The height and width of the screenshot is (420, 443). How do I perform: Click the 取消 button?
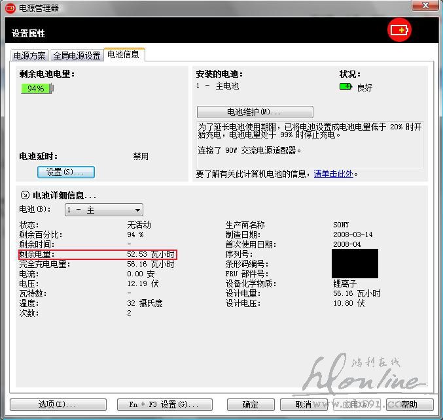coord(304,404)
